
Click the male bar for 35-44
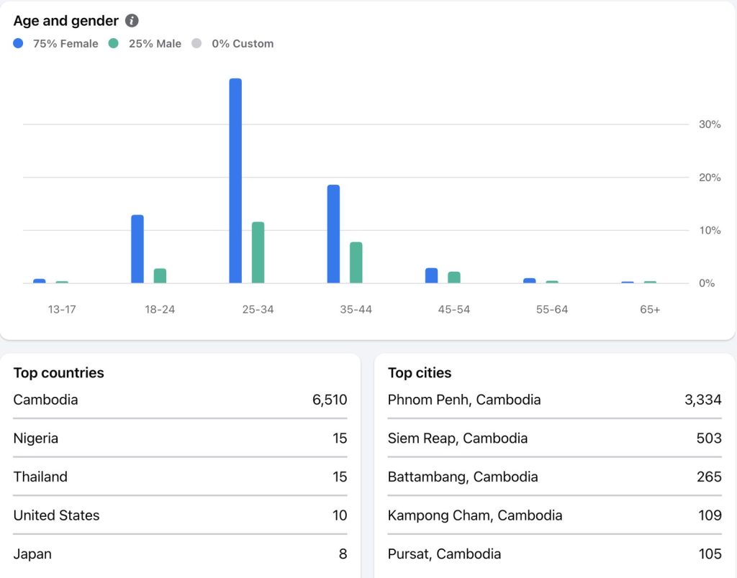(x=356, y=262)
